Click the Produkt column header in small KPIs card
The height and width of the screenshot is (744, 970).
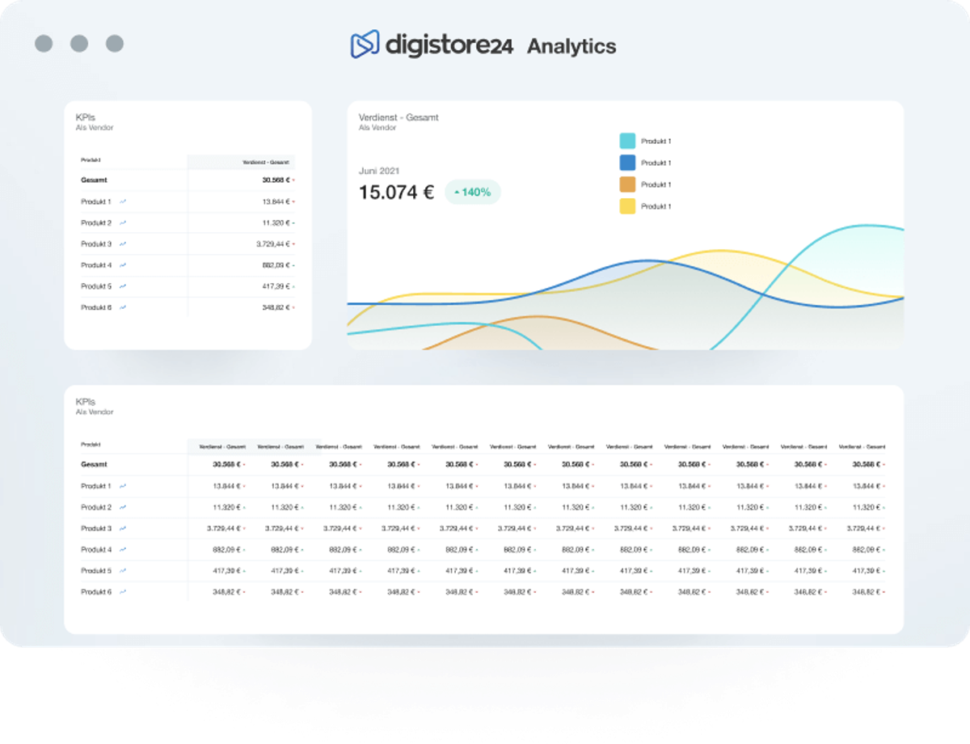click(91, 160)
